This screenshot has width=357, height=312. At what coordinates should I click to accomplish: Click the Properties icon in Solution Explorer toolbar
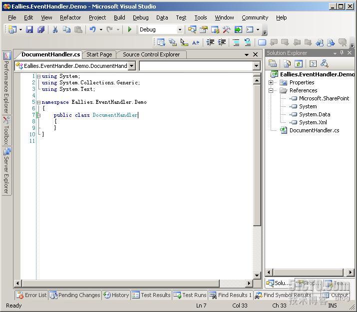(273, 64)
